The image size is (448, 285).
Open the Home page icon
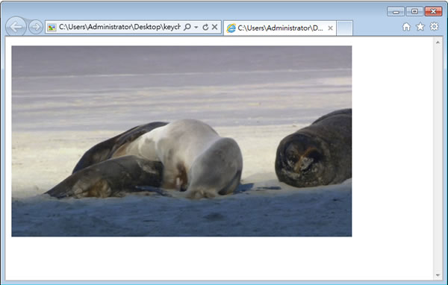pyautogui.click(x=406, y=27)
